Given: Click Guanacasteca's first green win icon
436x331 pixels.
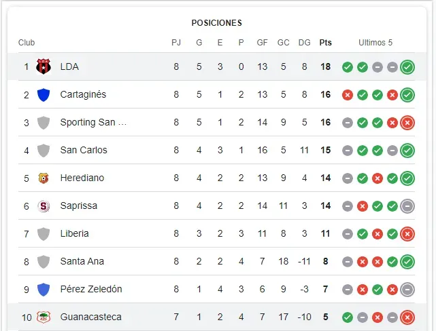Looking at the screenshot, I should 348,317.
